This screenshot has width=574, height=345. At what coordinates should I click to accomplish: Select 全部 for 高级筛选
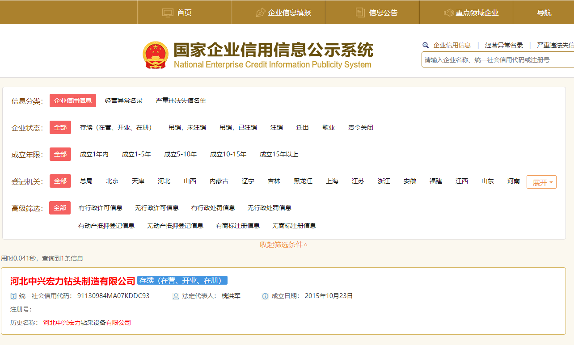click(60, 208)
